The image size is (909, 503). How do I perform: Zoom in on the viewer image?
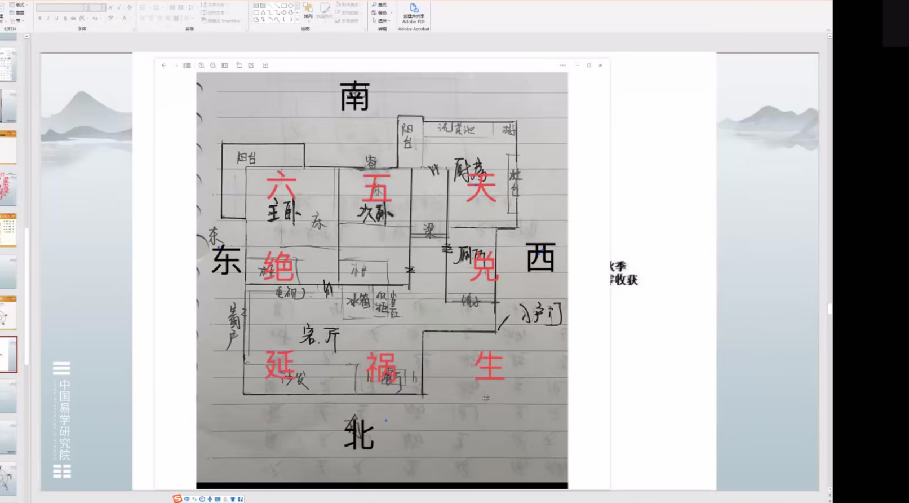click(201, 65)
